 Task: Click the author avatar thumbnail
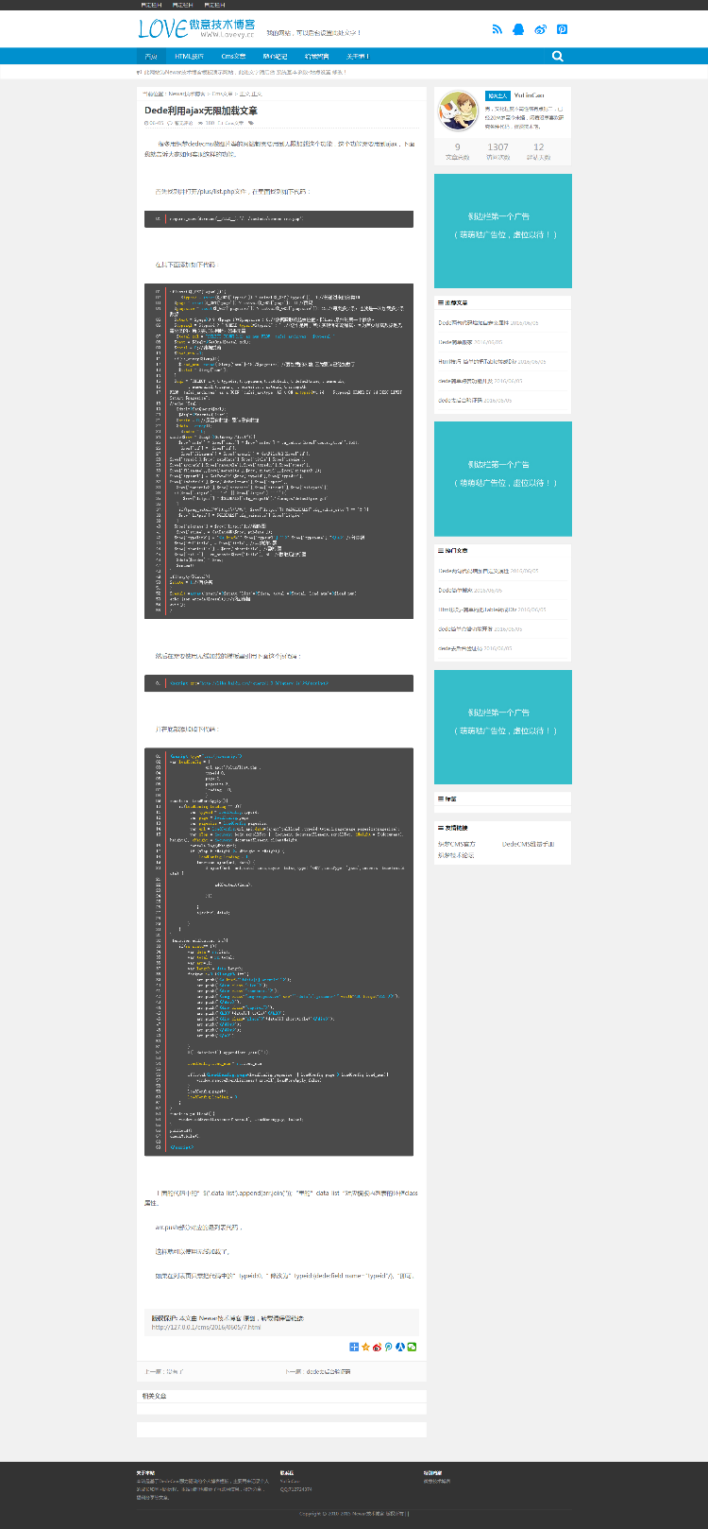[x=459, y=112]
